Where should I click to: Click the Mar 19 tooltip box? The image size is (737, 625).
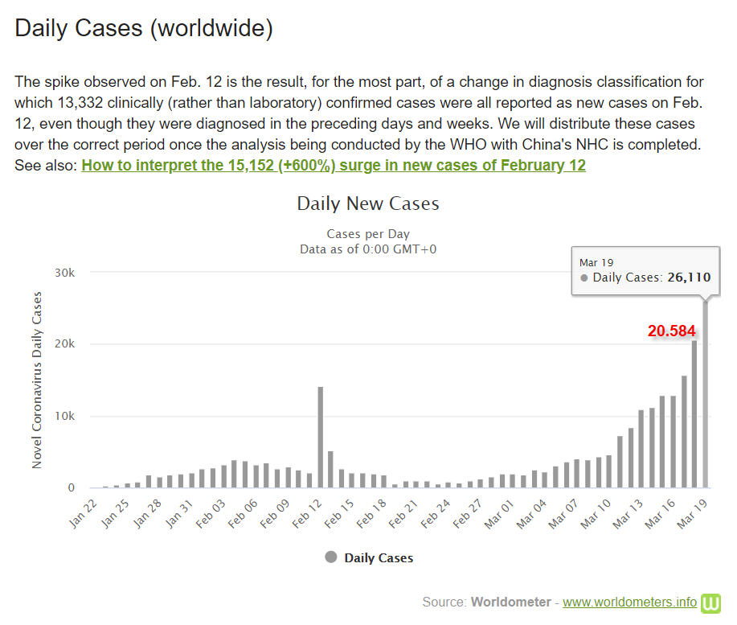(x=645, y=271)
